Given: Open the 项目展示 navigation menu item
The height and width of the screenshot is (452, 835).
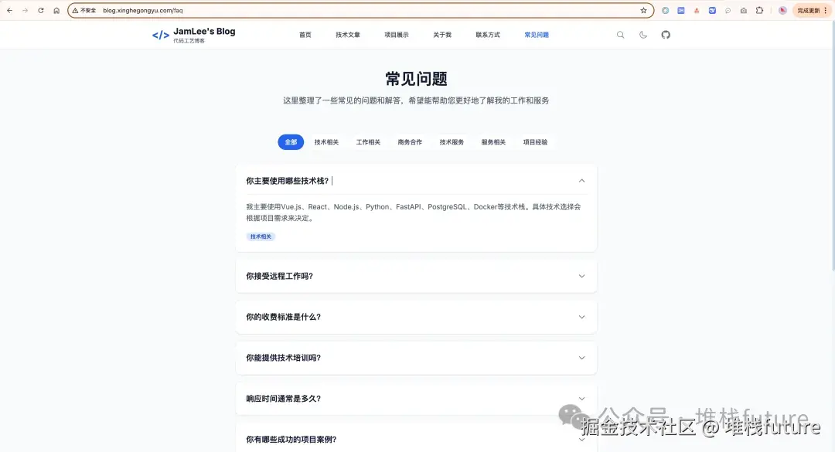Looking at the screenshot, I should [x=397, y=34].
